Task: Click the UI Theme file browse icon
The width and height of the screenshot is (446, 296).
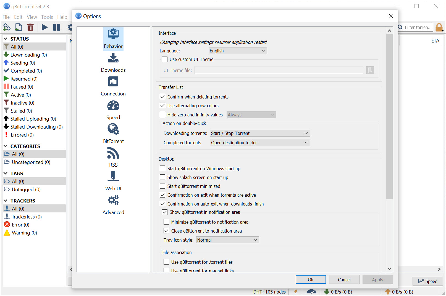Action: pos(370,70)
